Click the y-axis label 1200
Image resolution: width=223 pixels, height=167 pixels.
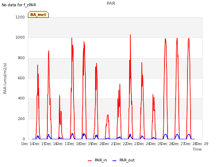(20, 17)
